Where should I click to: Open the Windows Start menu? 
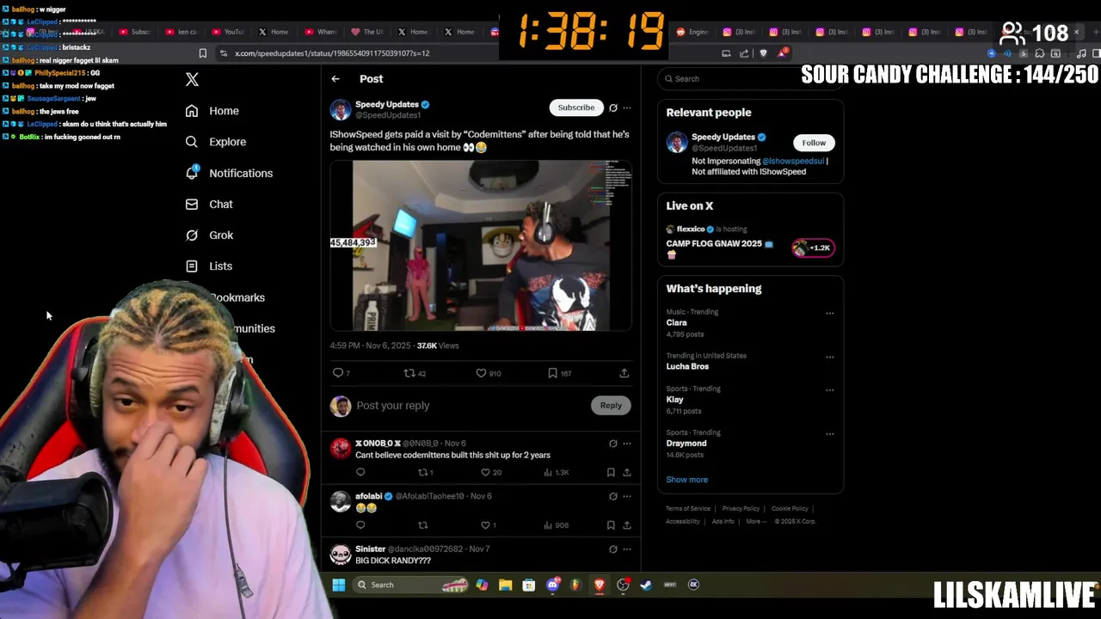[x=339, y=585]
